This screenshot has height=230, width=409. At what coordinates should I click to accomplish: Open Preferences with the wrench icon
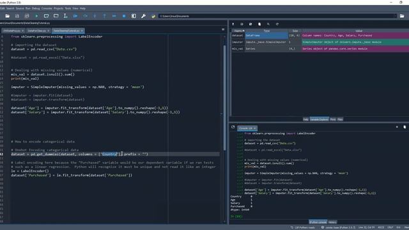(x=143, y=16)
